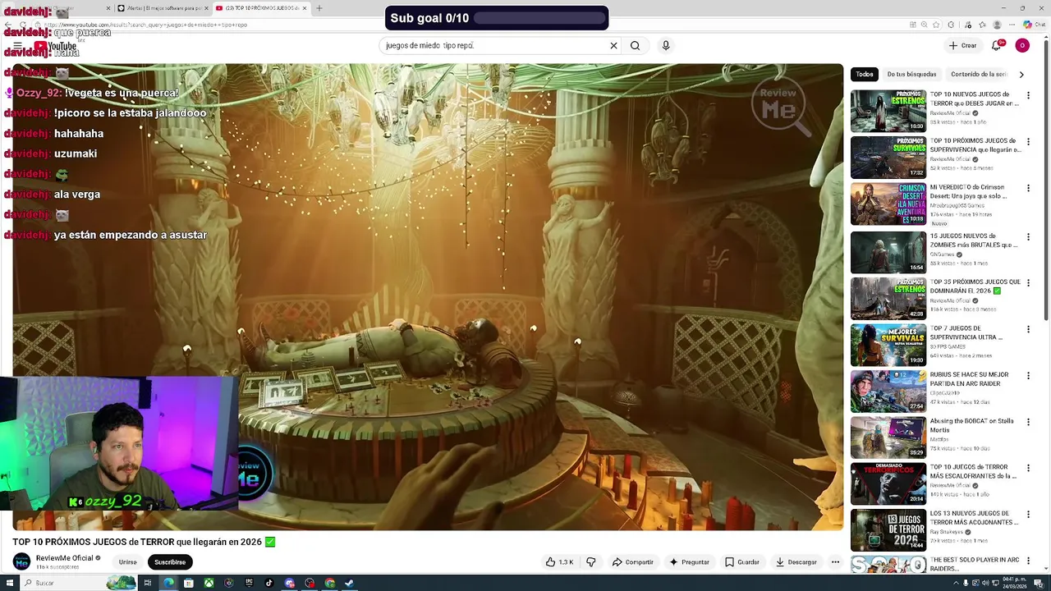Viewport: 1051px width, 591px height.
Task: Open Edge settings and more menu
Action: pyautogui.click(x=1012, y=25)
